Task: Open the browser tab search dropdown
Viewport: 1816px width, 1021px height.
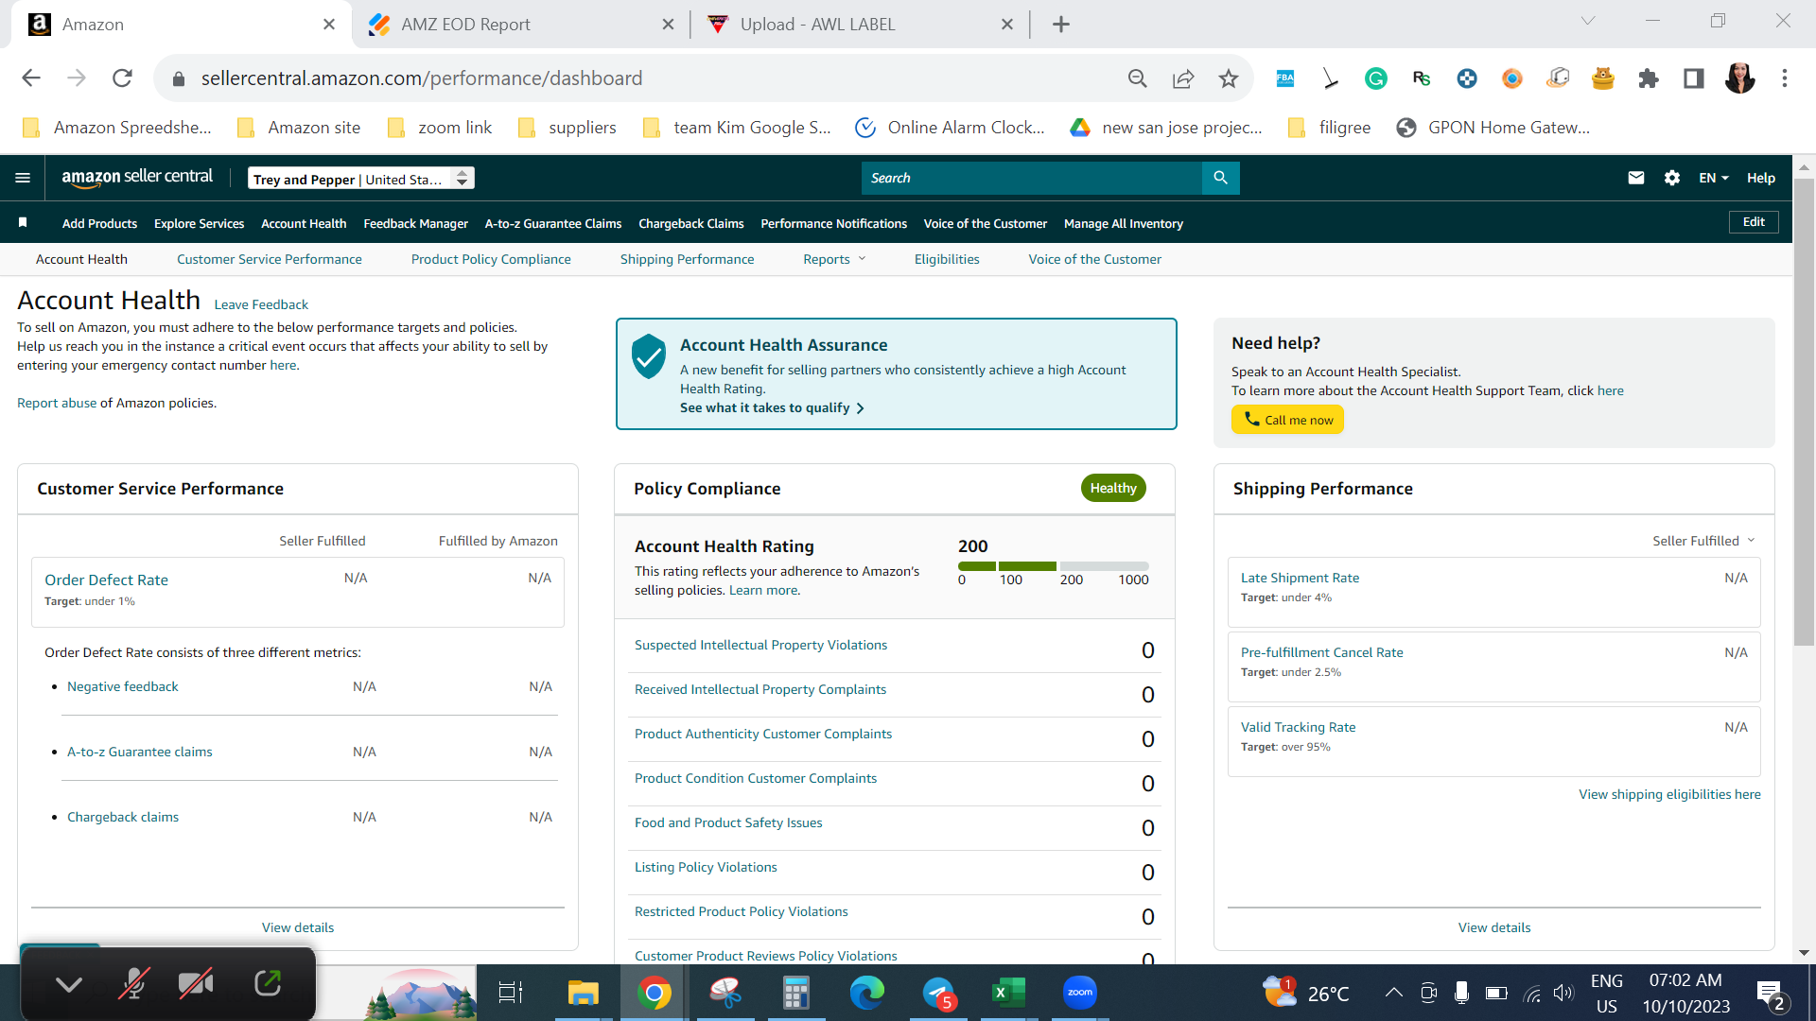Action: tap(1588, 22)
